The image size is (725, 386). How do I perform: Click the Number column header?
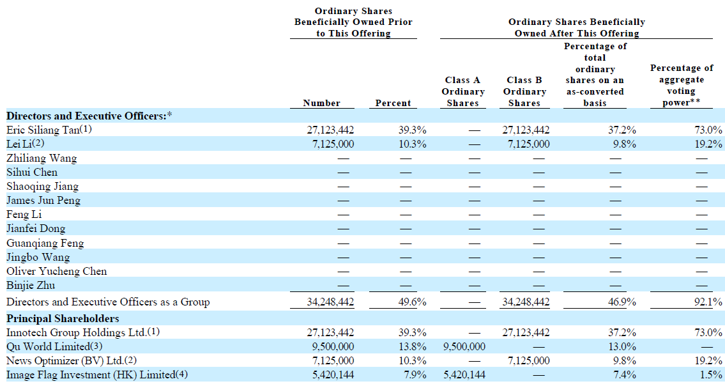tap(321, 103)
